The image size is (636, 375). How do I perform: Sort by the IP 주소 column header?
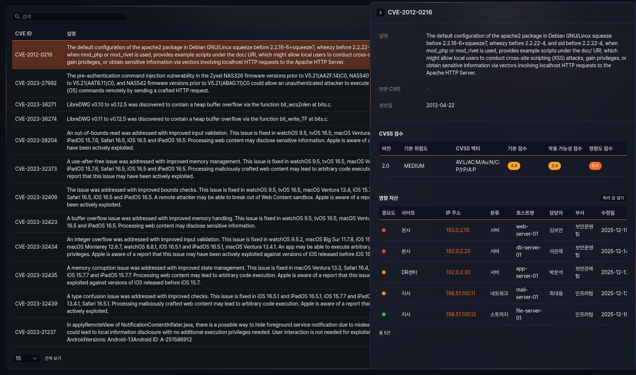click(x=453, y=213)
